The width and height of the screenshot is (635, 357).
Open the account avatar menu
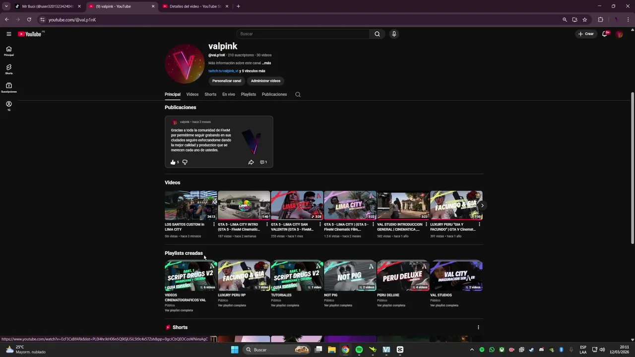(x=619, y=34)
